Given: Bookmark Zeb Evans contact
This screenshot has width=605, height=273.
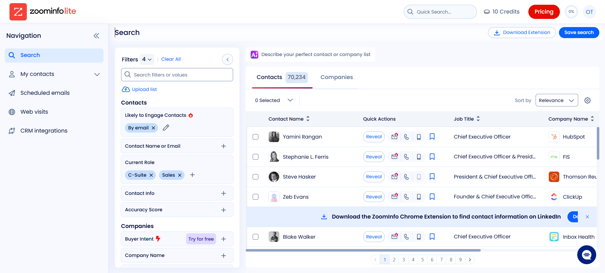Looking at the screenshot, I should (432, 196).
